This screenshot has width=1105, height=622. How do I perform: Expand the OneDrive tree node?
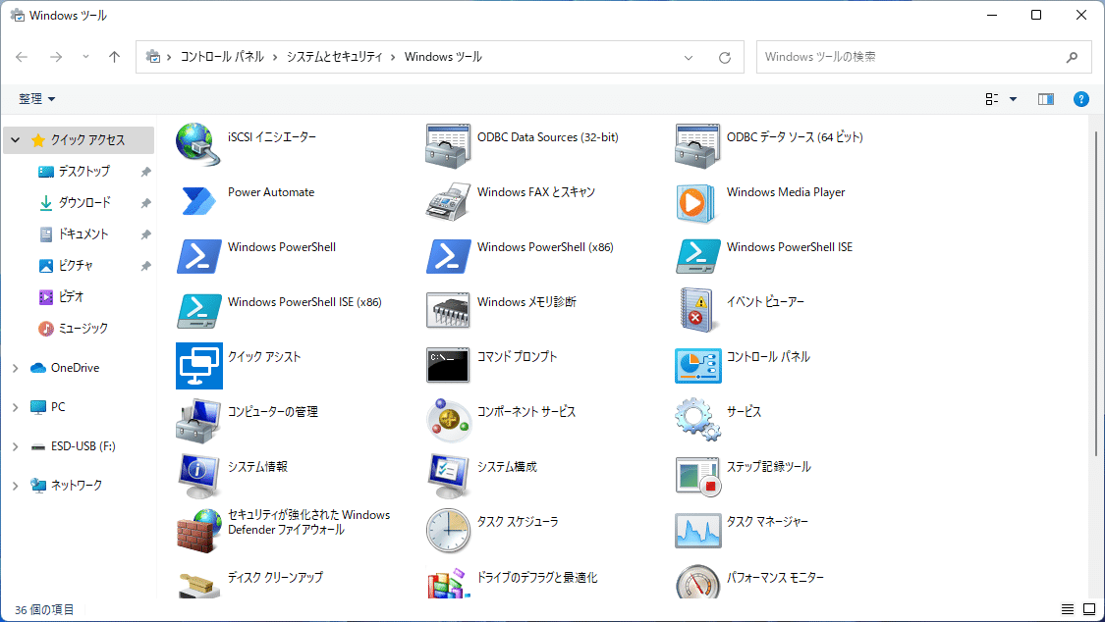coord(16,368)
